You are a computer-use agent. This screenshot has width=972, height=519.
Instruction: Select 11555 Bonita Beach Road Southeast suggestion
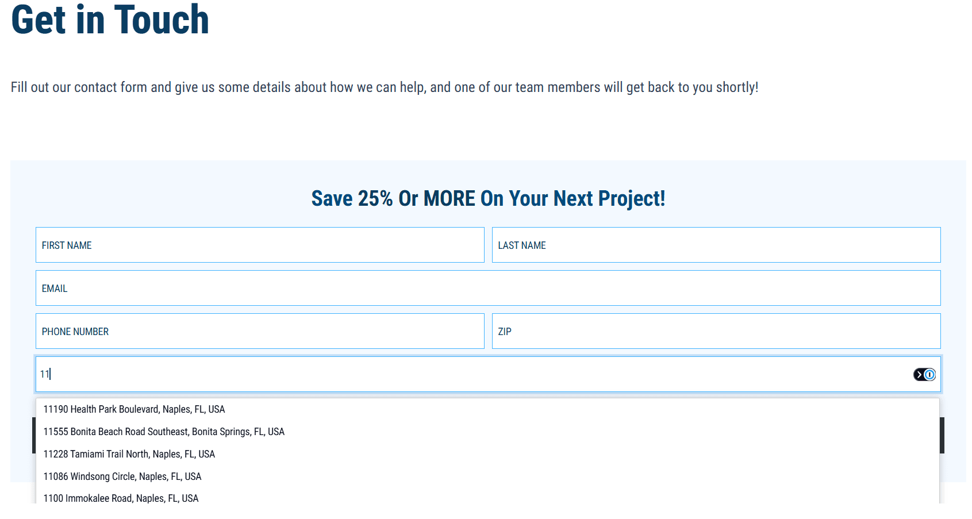(x=164, y=432)
